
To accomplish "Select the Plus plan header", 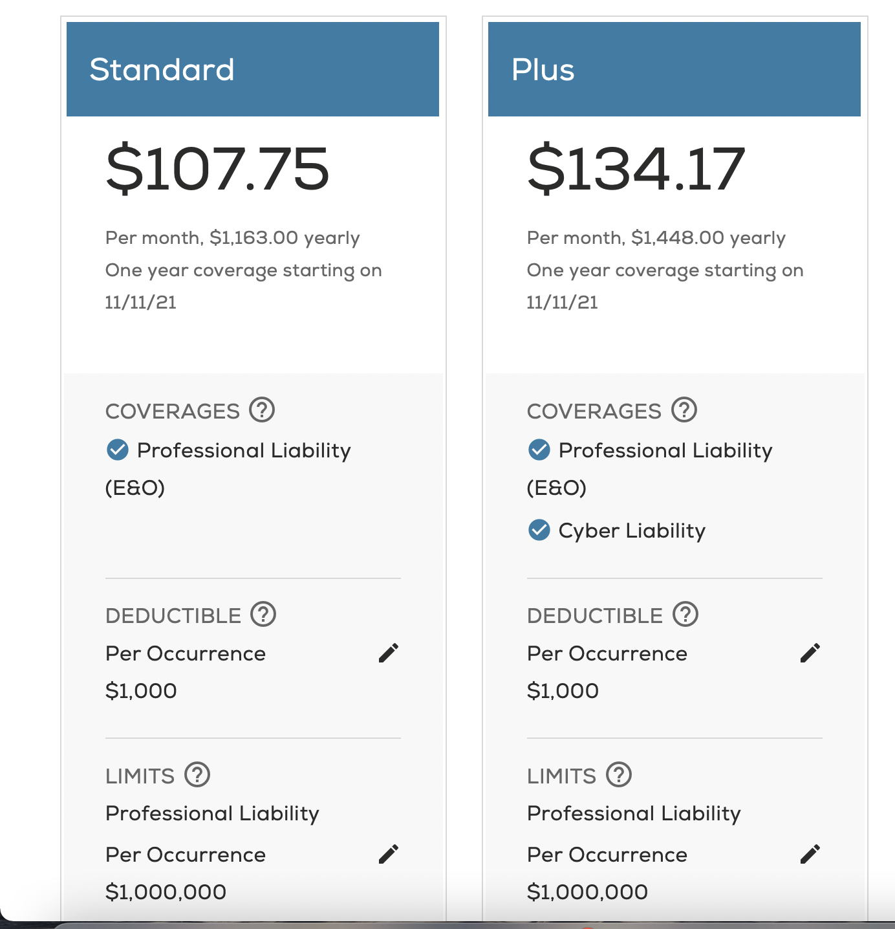I will (x=674, y=69).
